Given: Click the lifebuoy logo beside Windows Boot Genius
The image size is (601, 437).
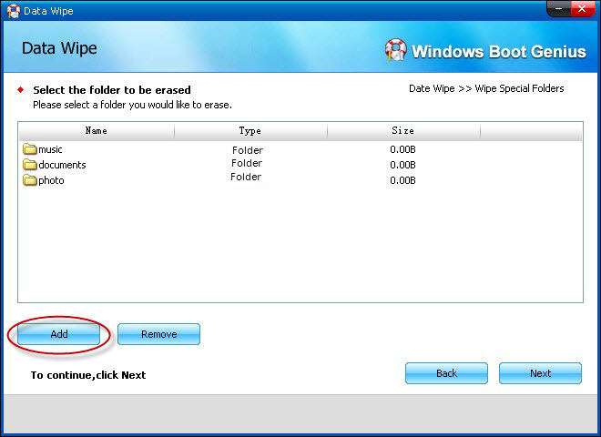Looking at the screenshot, I should 395,50.
